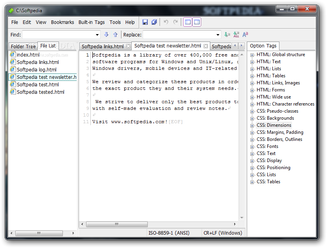Switch to Softpedia links.html document tab
The height and width of the screenshot is (248, 327).
[x=103, y=46]
